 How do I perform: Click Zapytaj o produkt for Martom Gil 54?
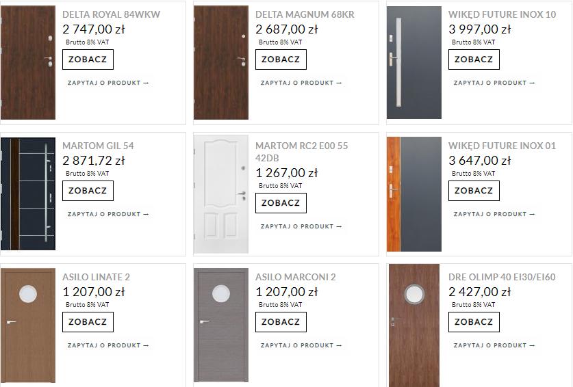tap(108, 214)
